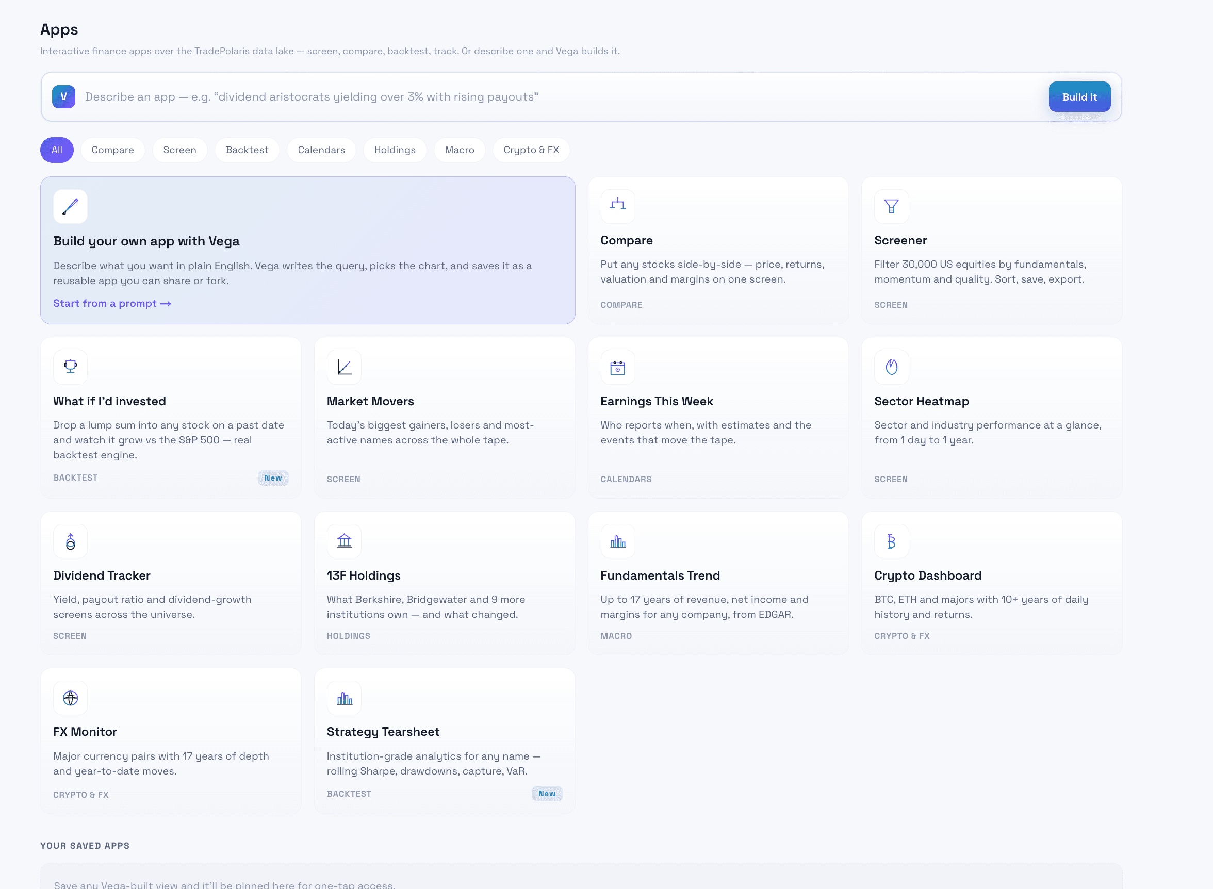Open the FX Monitor title
Viewport: 1213px width, 889px height.
(85, 732)
